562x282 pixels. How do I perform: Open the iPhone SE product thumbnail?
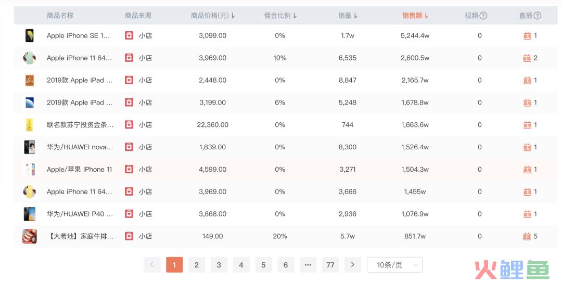pyautogui.click(x=29, y=35)
